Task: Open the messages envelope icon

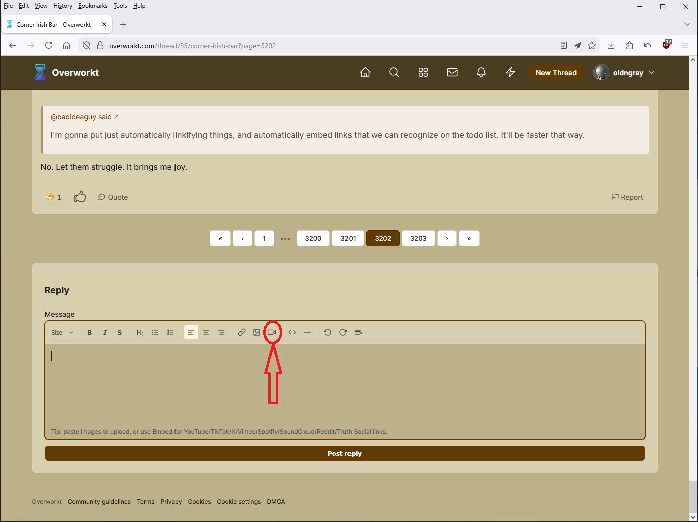Action: click(452, 73)
